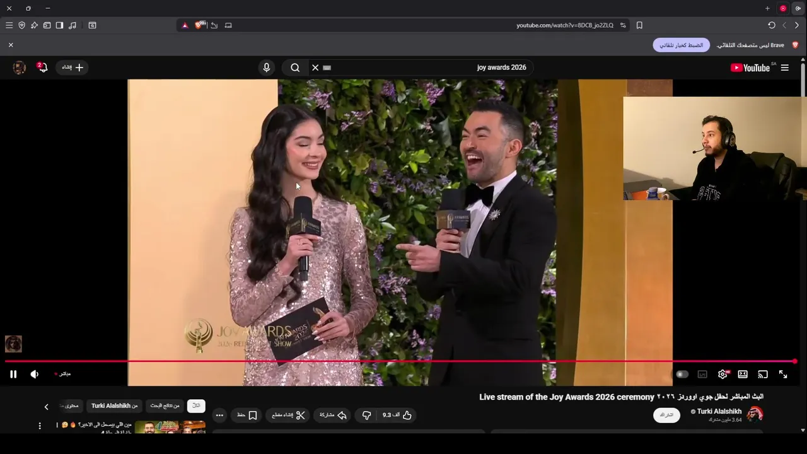This screenshot has width=807, height=454.
Task: Open Brave Leo AI sparkle icon
Action: [34, 25]
